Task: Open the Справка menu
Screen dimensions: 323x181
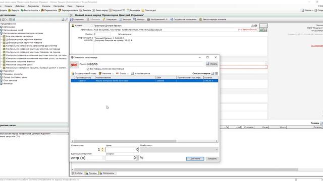Action: click(x=80, y=6)
